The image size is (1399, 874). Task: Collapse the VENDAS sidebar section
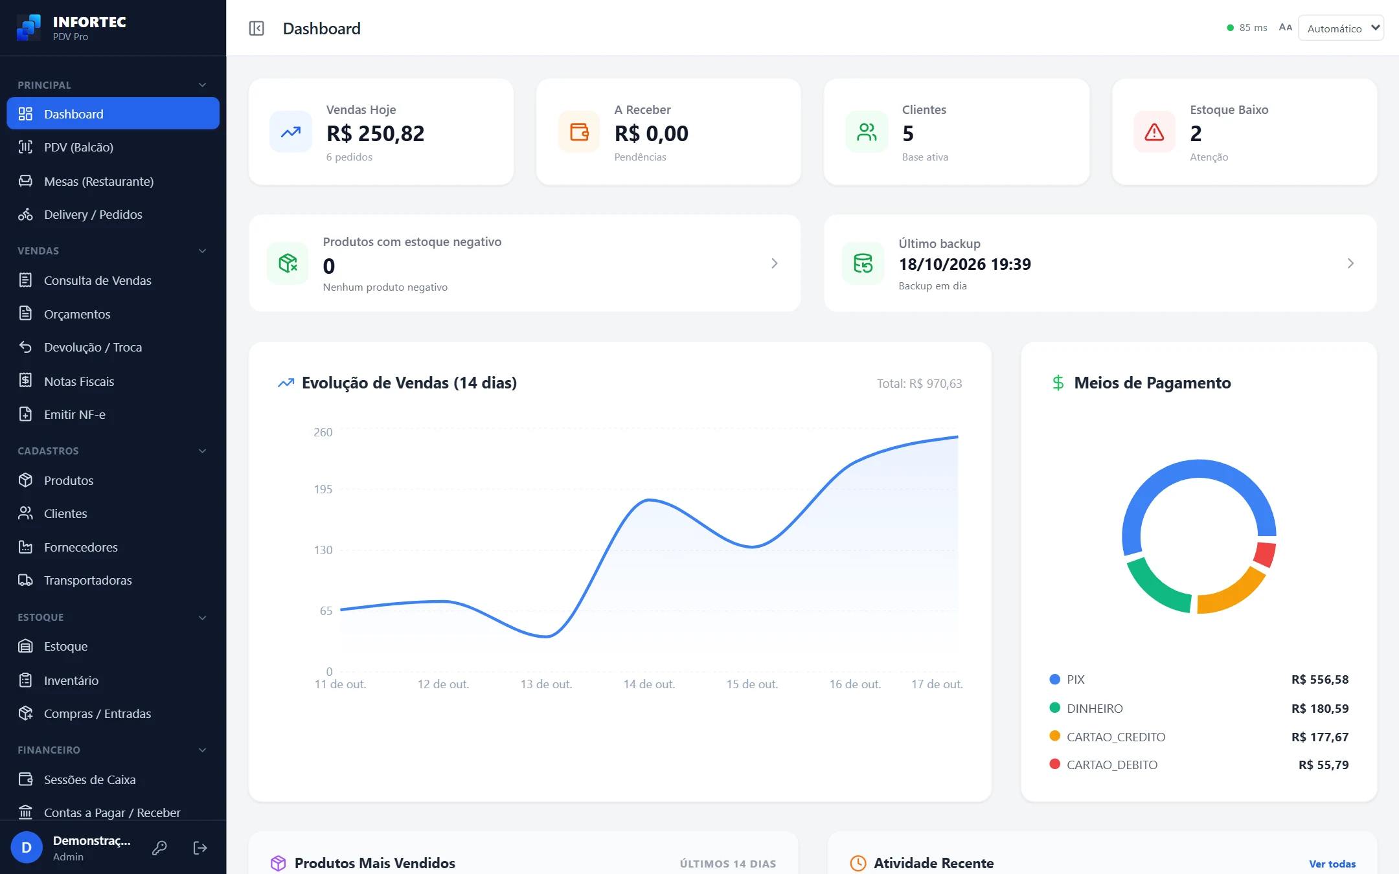pos(202,251)
